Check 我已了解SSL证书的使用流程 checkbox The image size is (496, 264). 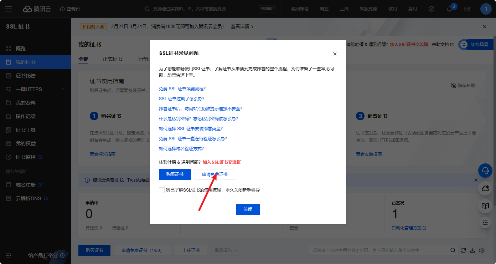coord(162,190)
